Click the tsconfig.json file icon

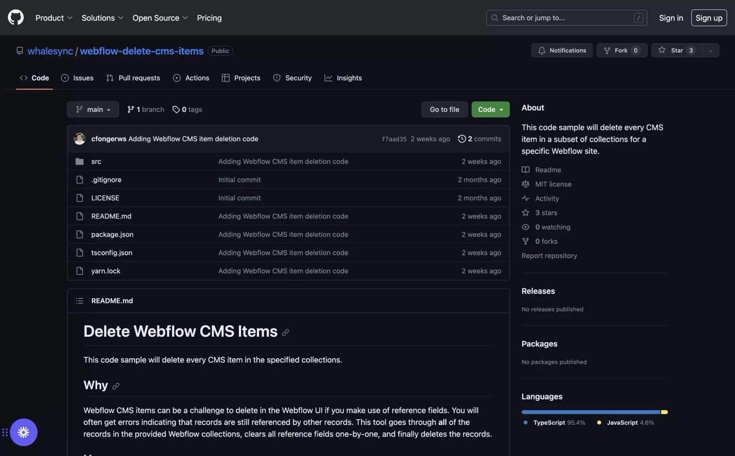pyautogui.click(x=79, y=253)
